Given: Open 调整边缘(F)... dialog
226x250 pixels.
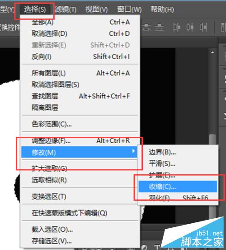Looking at the screenshot, I should coord(80,140).
